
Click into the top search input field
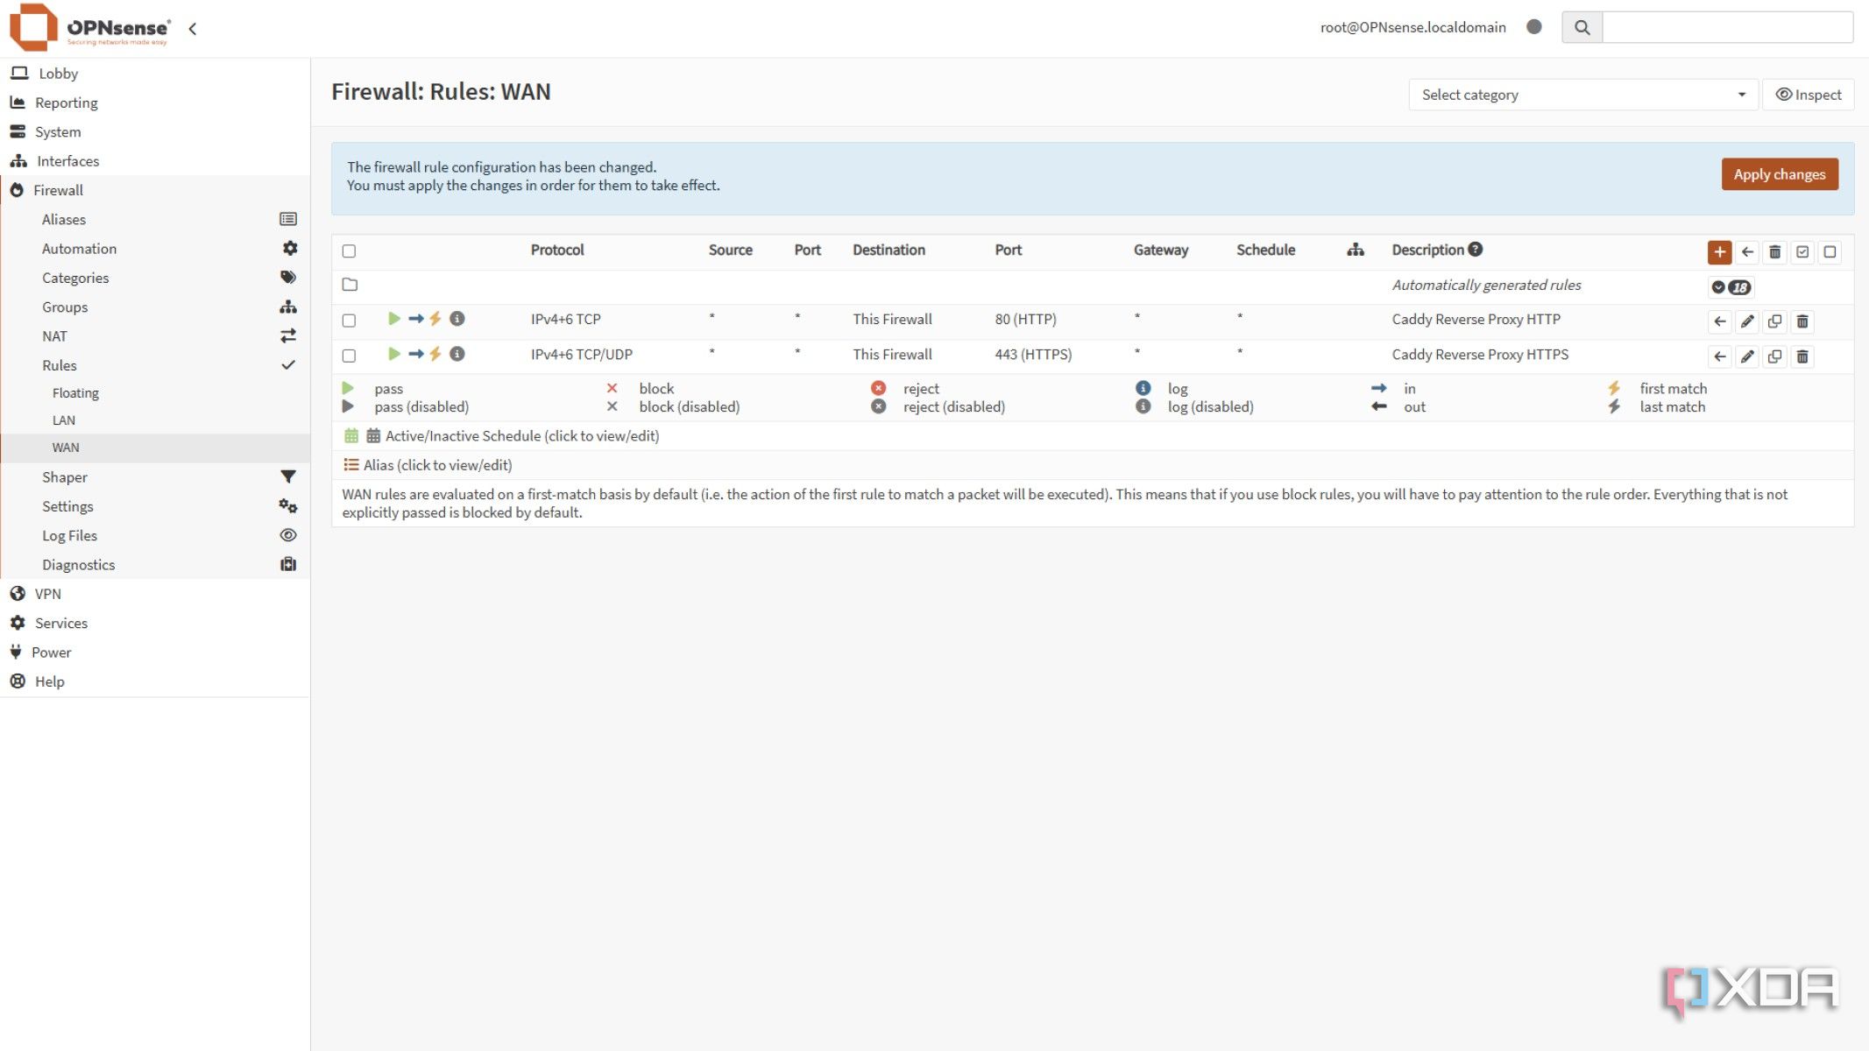(x=1726, y=27)
